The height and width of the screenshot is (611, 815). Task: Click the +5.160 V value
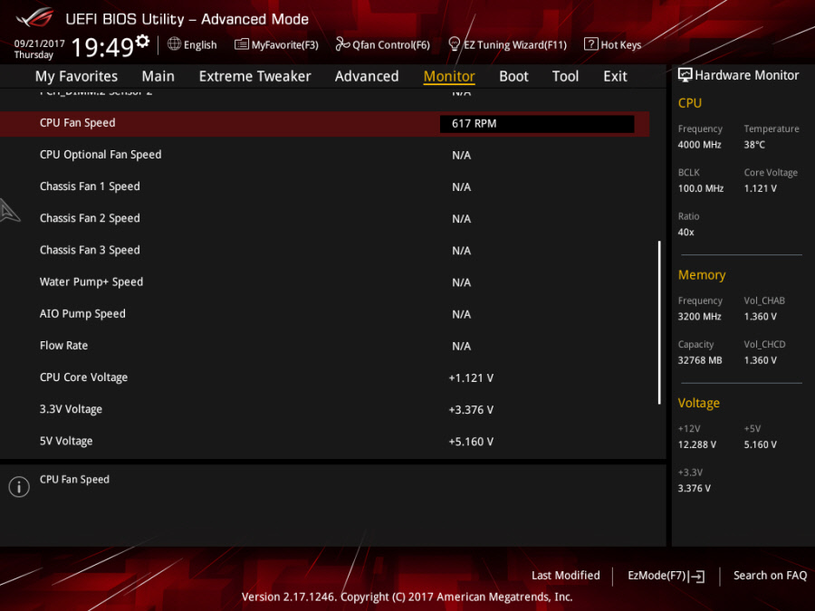[471, 442]
